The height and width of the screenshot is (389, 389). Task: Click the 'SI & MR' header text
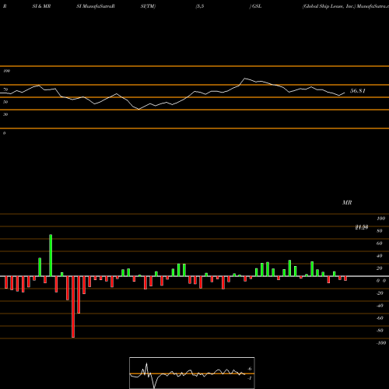[x=41, y=6]
